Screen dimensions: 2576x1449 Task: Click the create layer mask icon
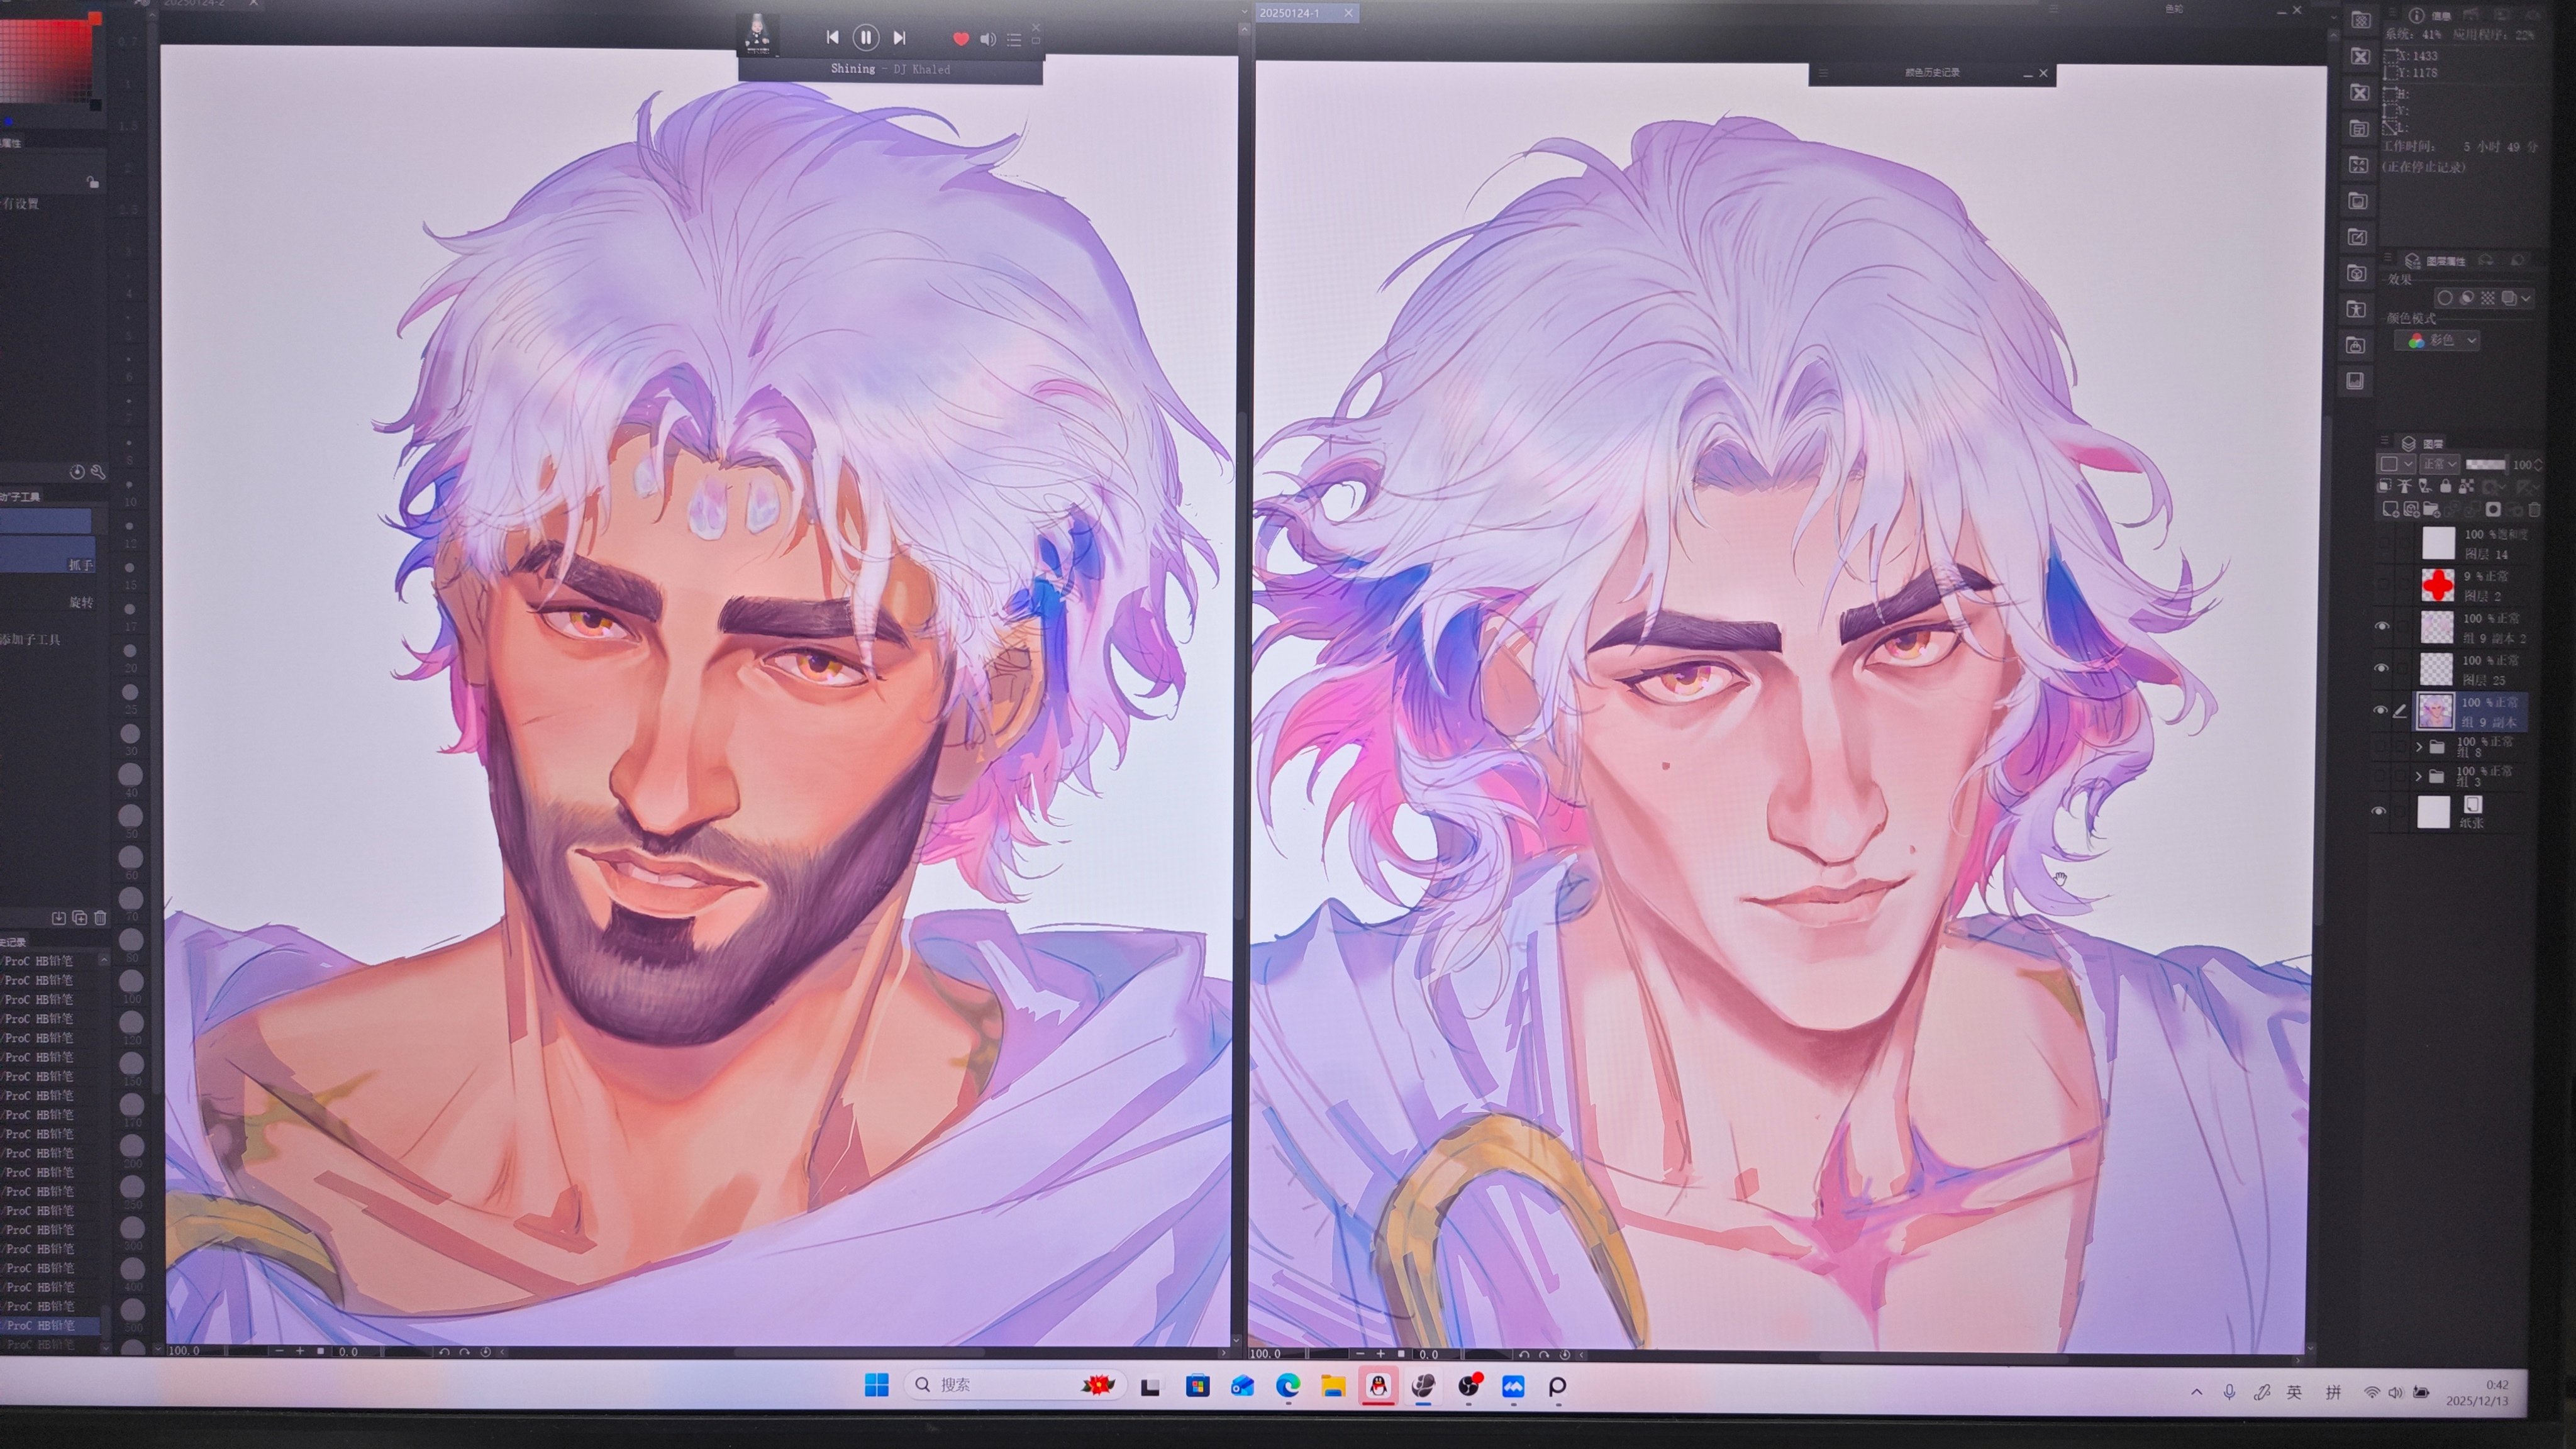pos(2493,510)
